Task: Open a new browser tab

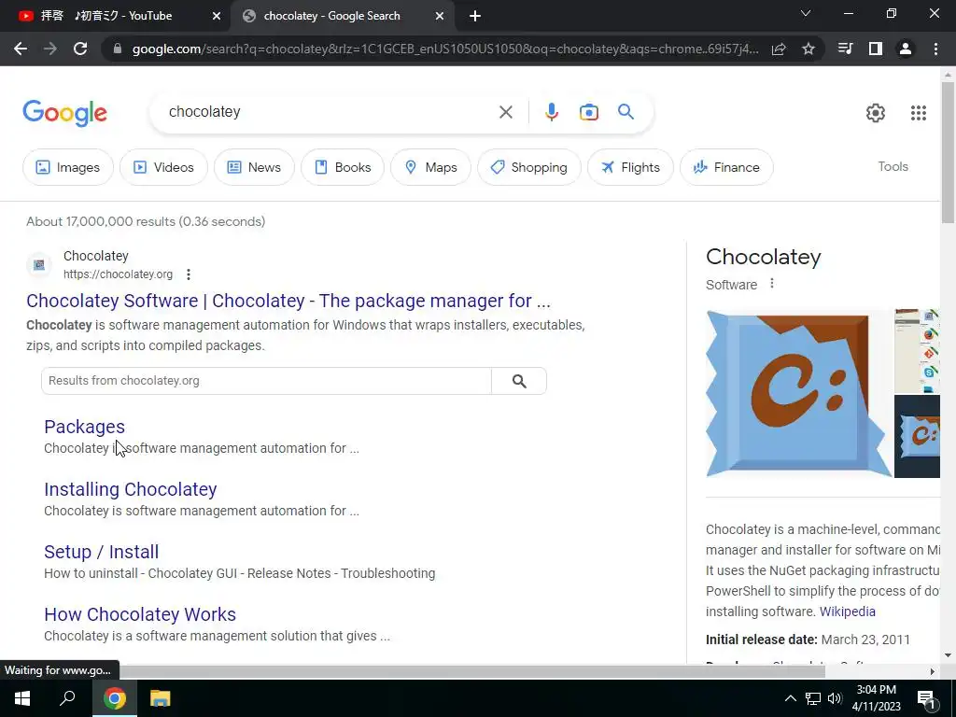Action: pos(475,16)
